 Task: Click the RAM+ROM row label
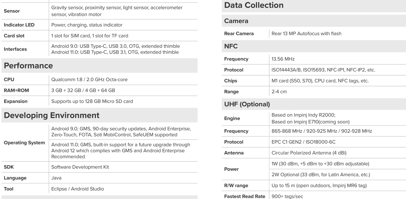coord(16,91)
